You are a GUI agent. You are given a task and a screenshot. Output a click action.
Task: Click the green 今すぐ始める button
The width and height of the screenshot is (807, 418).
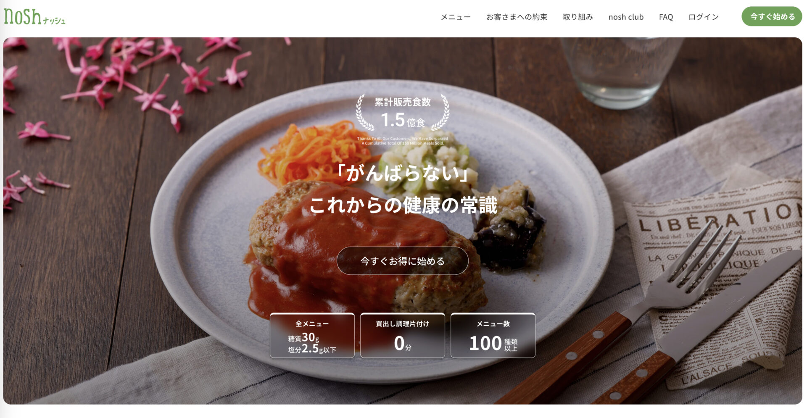pyautogui.click(x=772, y=16)
